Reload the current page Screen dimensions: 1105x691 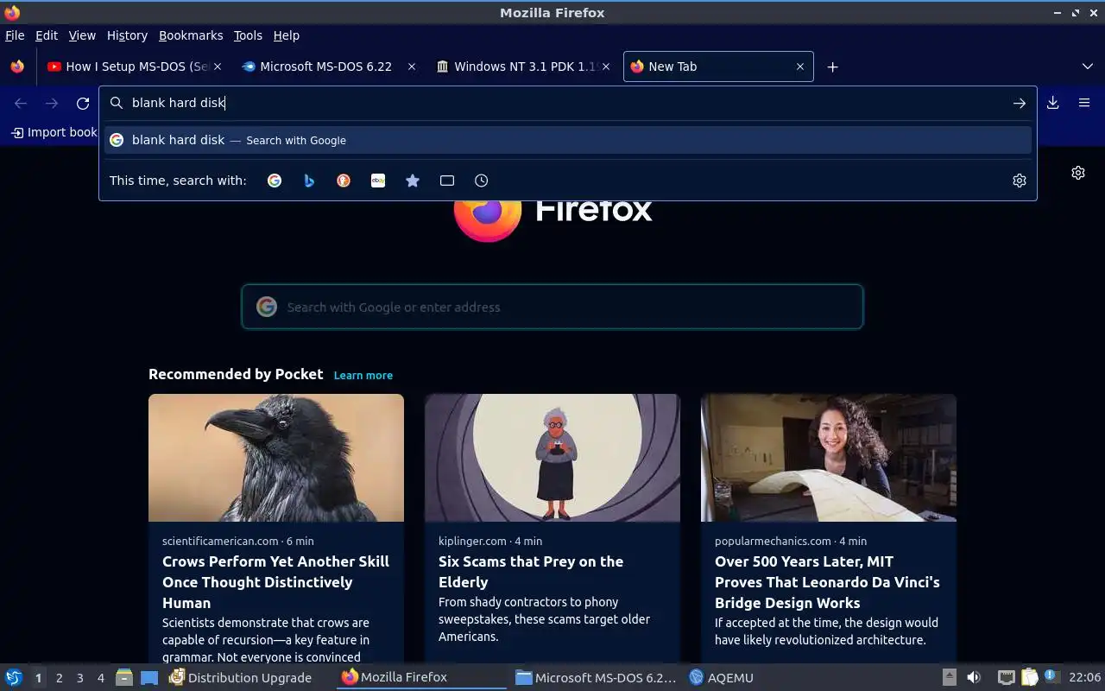83,103
